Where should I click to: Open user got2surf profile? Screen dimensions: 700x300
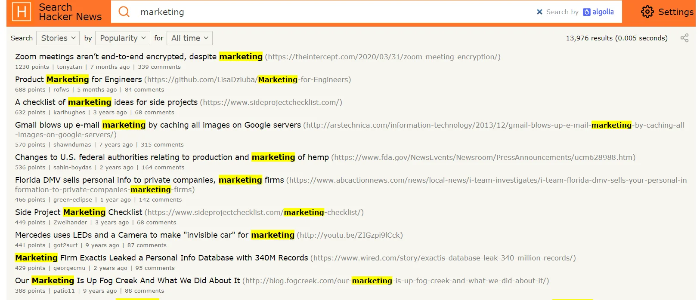(65, 245)
